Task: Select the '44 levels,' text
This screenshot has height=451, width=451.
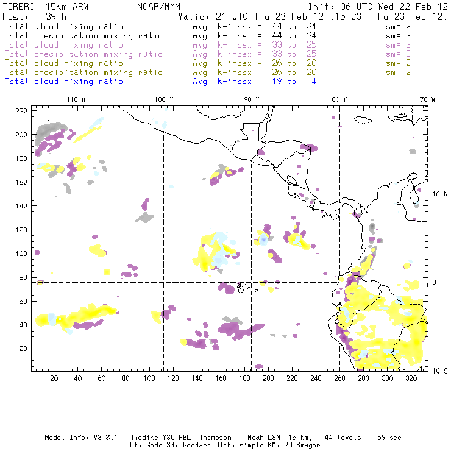Action: click(344, 438)
